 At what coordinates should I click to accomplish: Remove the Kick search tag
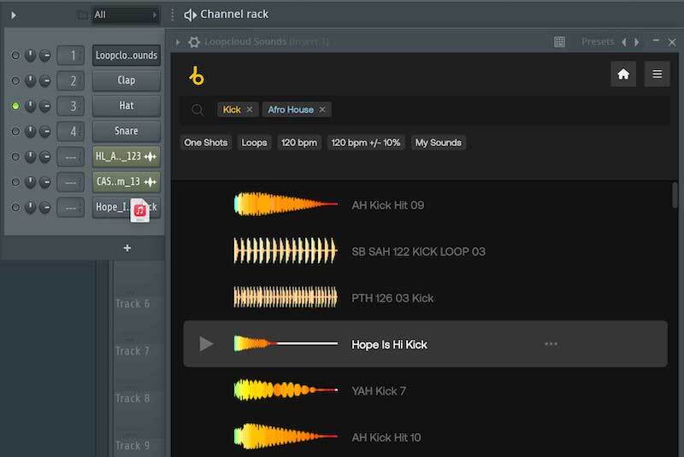tap(250, 110)
